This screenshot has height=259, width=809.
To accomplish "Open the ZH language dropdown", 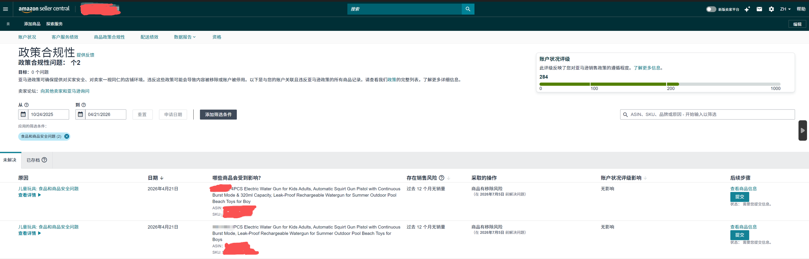I will [785, 9].
